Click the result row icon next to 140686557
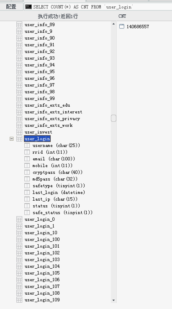Viewport: 172px width, 309px height. 122,26
